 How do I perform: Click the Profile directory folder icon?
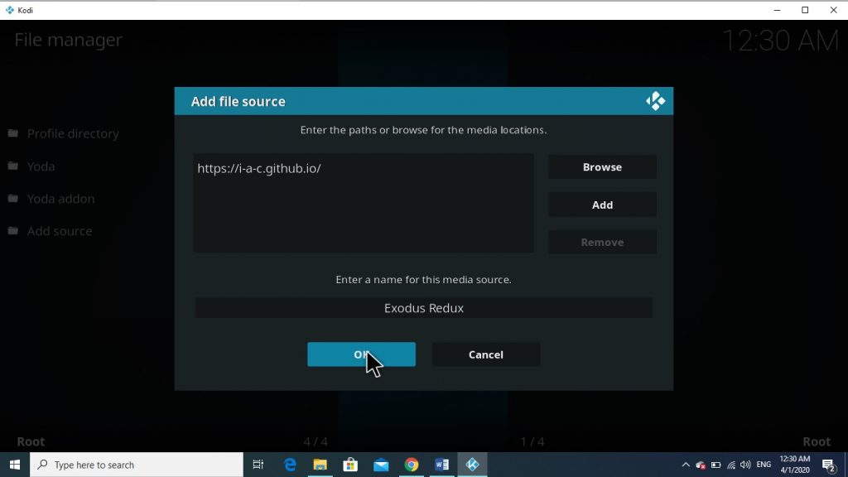click(13, 133)
